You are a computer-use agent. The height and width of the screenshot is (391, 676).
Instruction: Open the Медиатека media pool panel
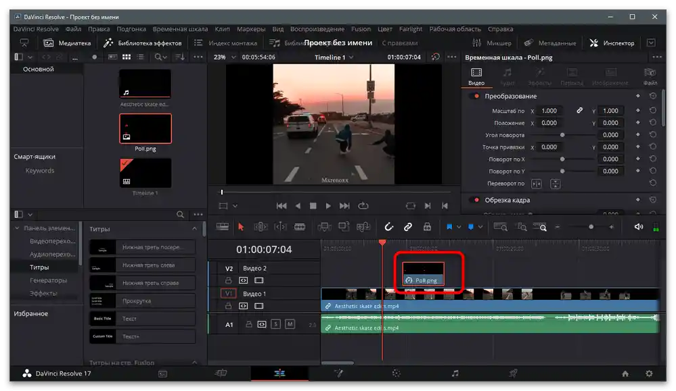click(67, 43)
